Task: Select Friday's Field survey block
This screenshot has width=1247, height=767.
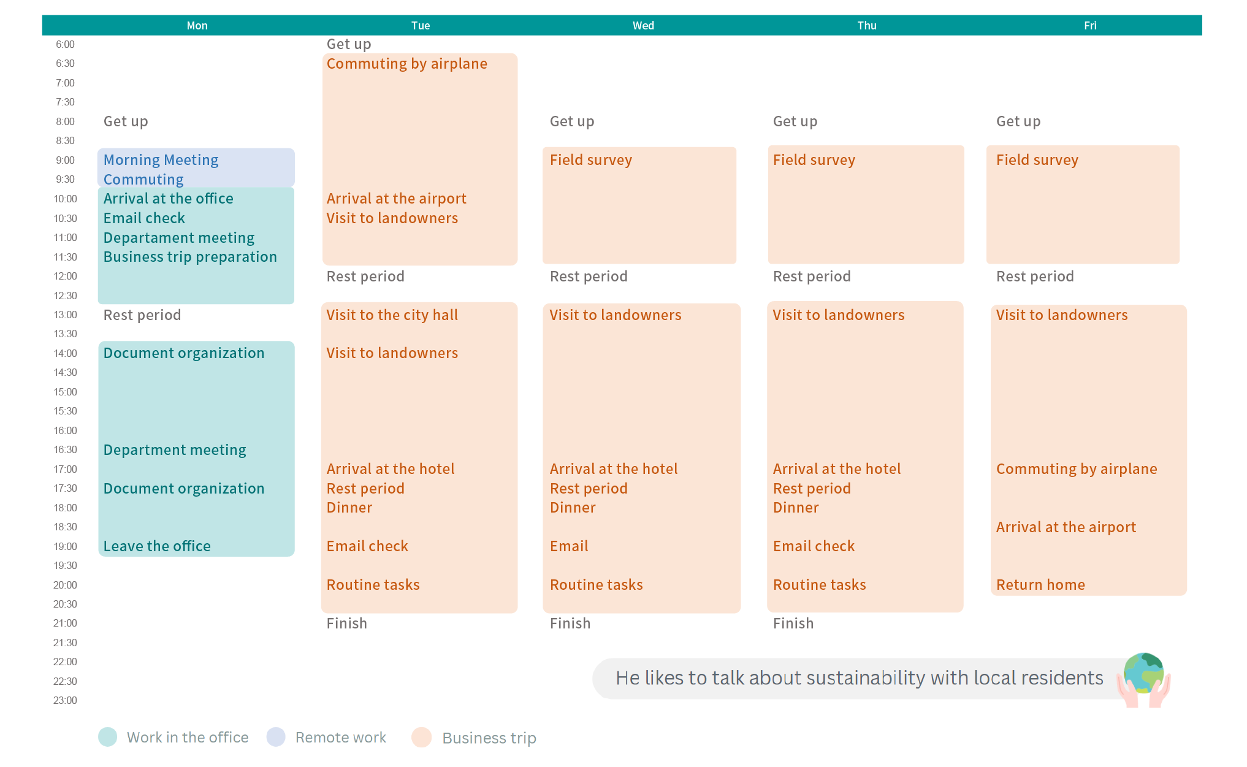Action: pos(1083,205)
